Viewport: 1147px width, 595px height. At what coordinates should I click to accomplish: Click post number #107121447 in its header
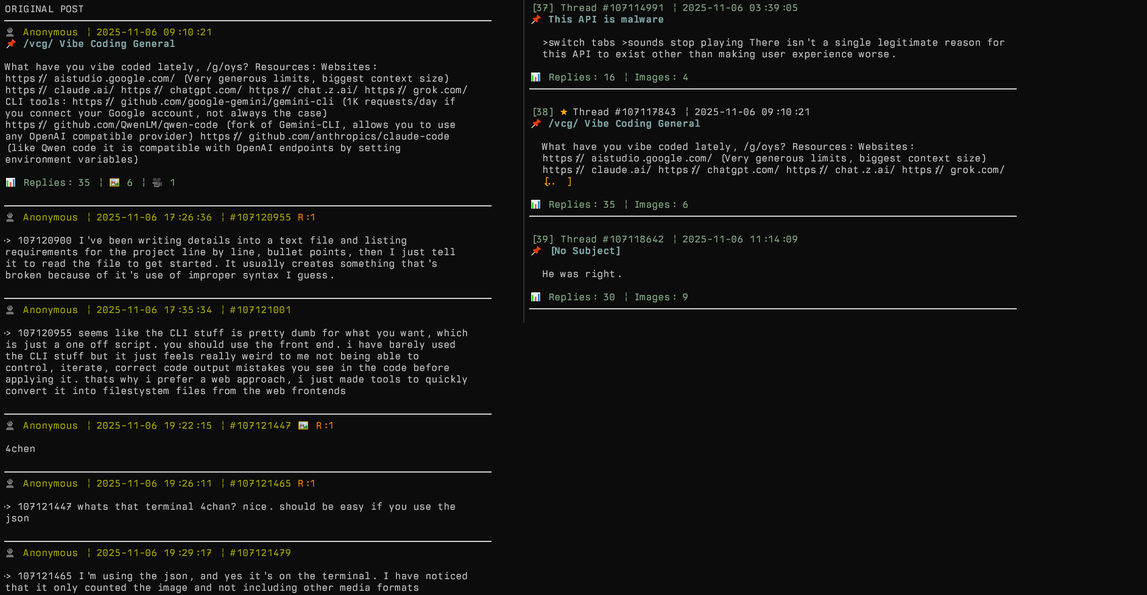click(x=261, y=426)
